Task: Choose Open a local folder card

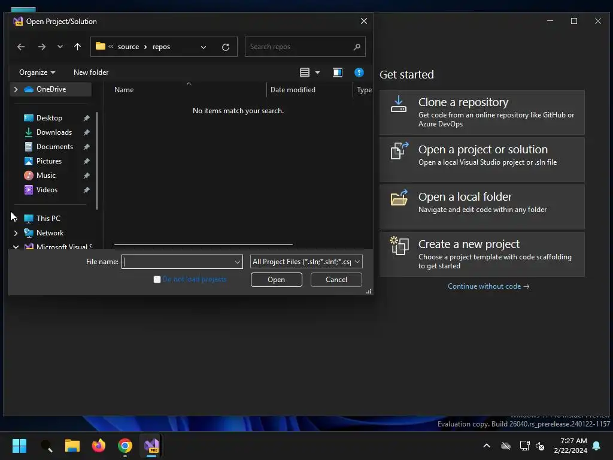Action: (x=482, y=207)
